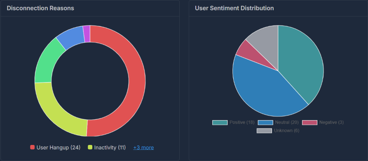Viewport: 368px width, 161px height.
Task: Click the User Sentiment Distribution panel title
Action: [x=234, y=8]
